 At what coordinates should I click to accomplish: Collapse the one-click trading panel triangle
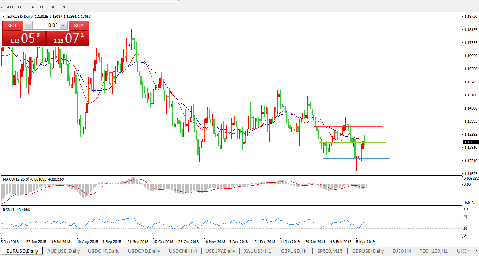coord(4,17)
